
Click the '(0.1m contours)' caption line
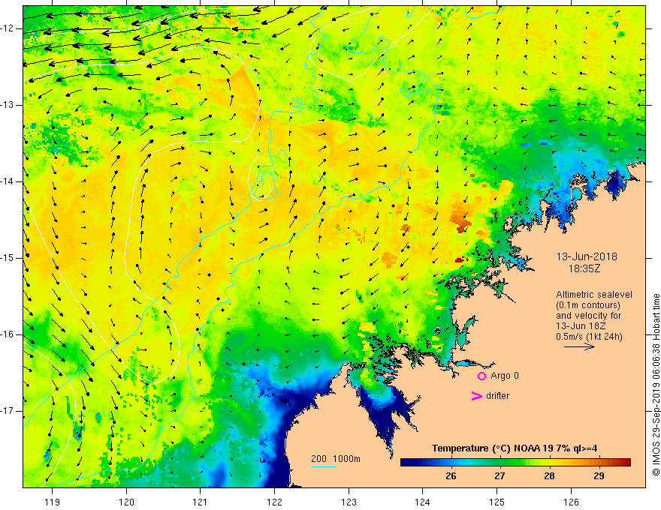(588, 305)
